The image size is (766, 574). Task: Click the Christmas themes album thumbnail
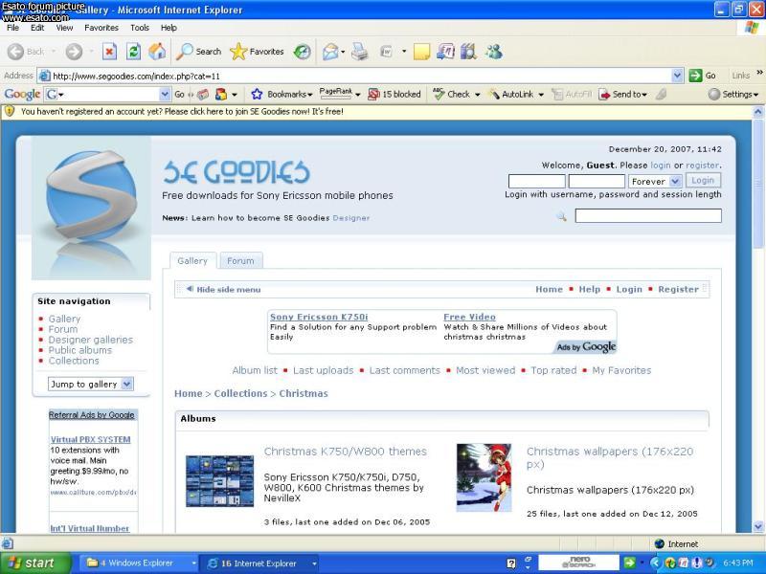point(220,481)
